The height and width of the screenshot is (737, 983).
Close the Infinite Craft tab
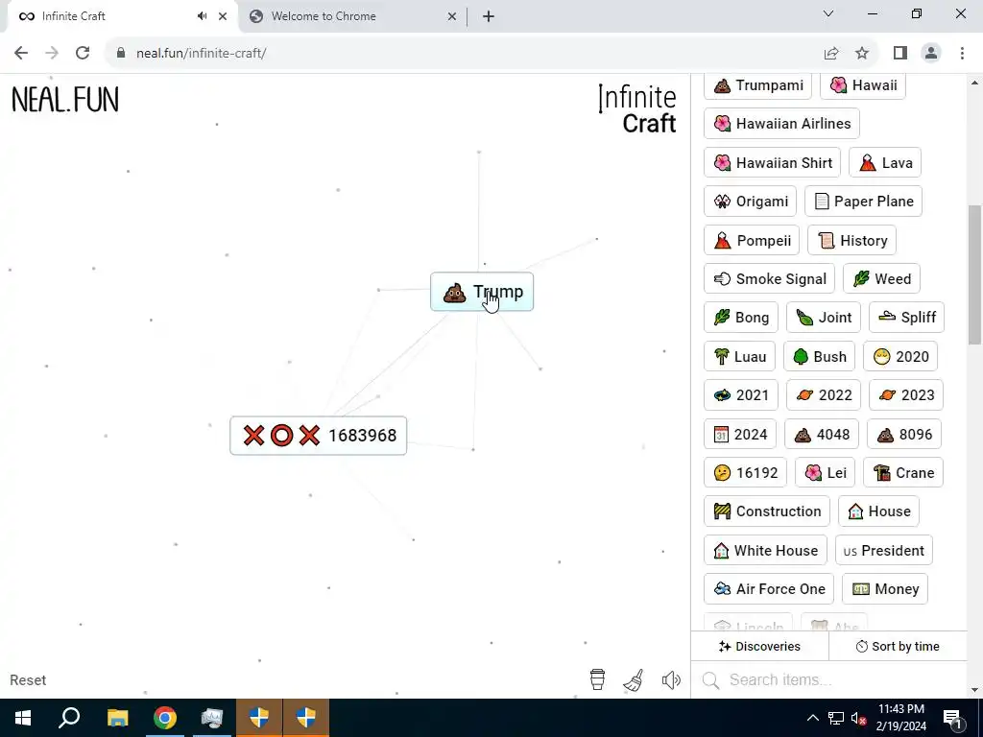click(x=223, y=17)
